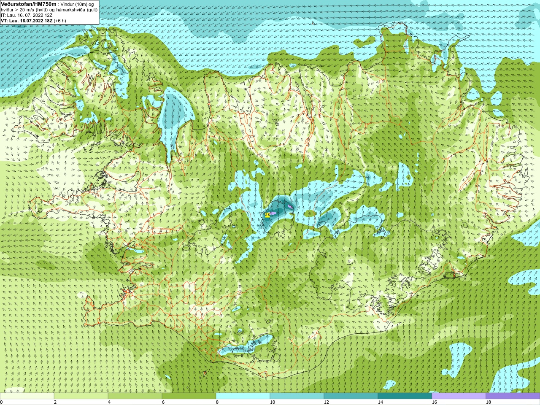The height and width of the screenshot is (405, 540).
Task: Click the '12' label on the legend scale
Action: point(327,402)
